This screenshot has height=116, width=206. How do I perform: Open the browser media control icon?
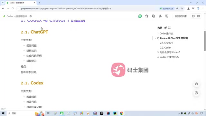click(193, 9)
